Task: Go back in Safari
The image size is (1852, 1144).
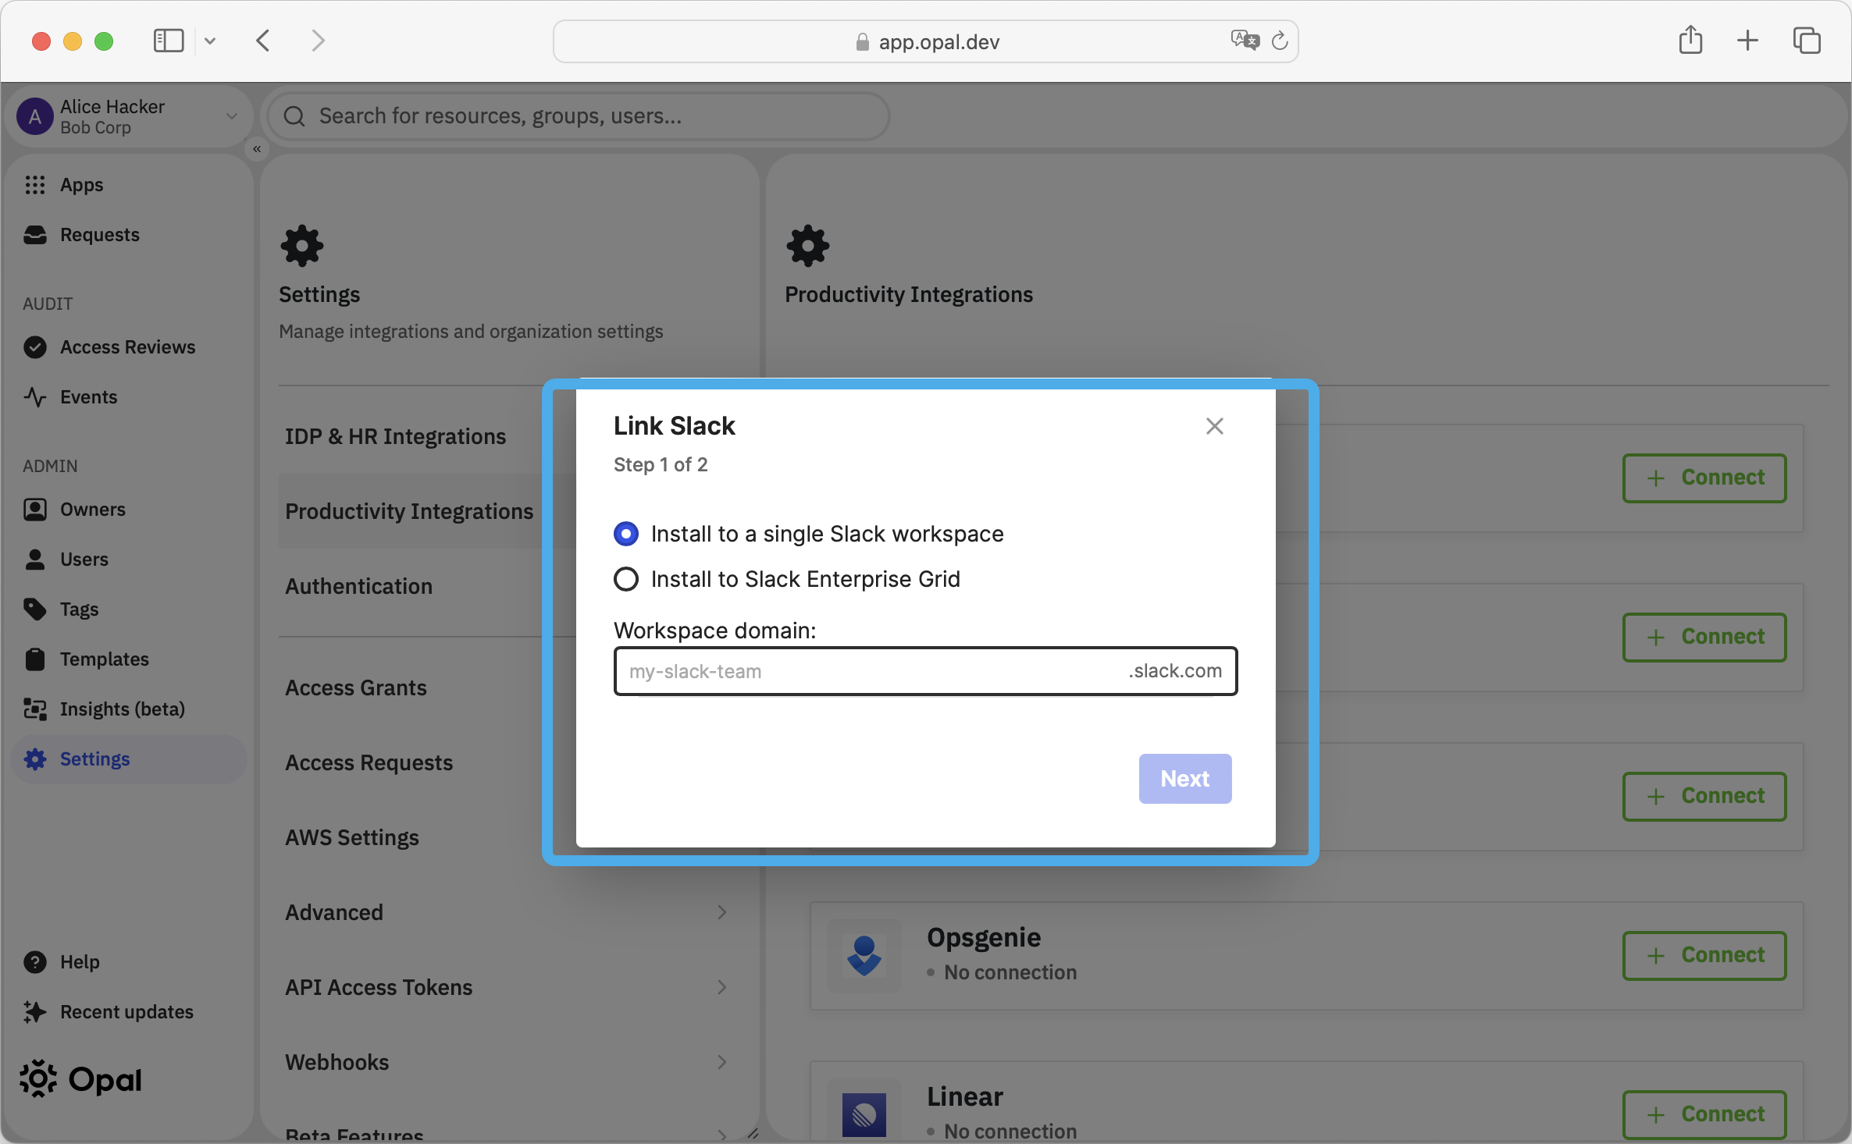Action: 263,41
